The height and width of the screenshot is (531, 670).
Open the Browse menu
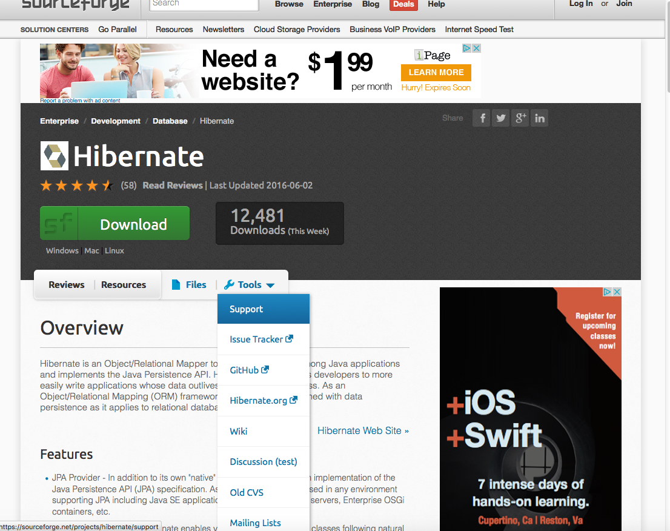(289, 4)
